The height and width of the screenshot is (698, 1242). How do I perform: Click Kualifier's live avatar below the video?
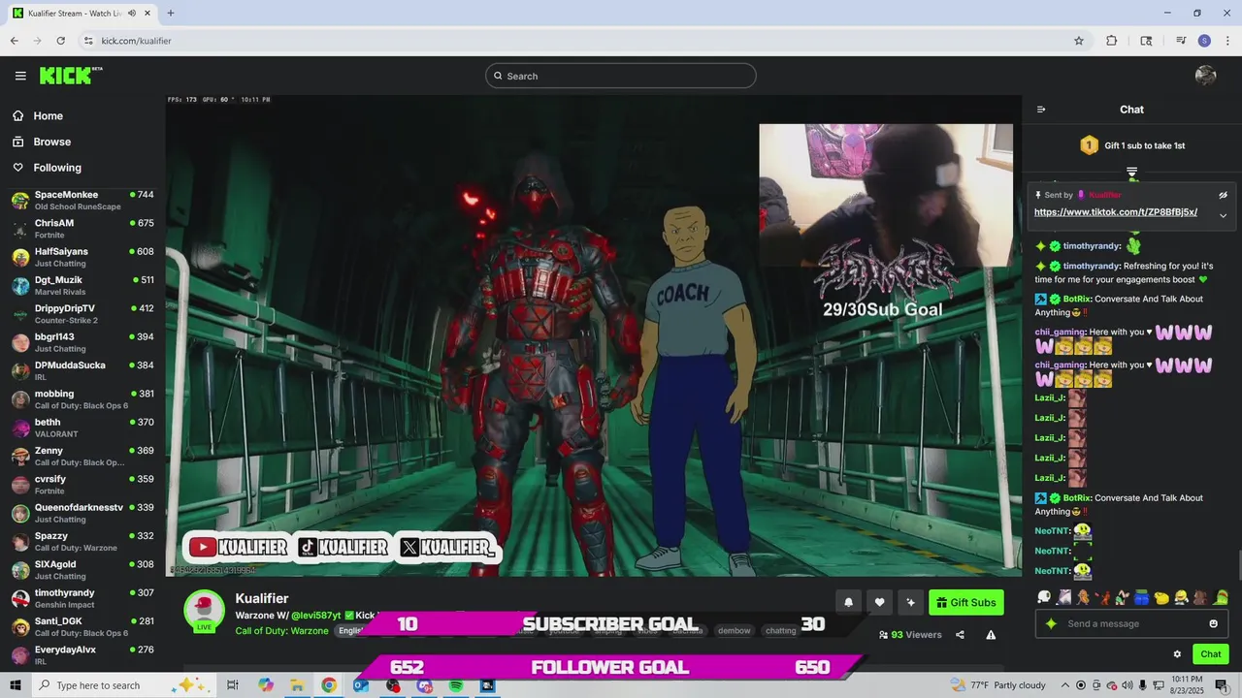(204, 611)
